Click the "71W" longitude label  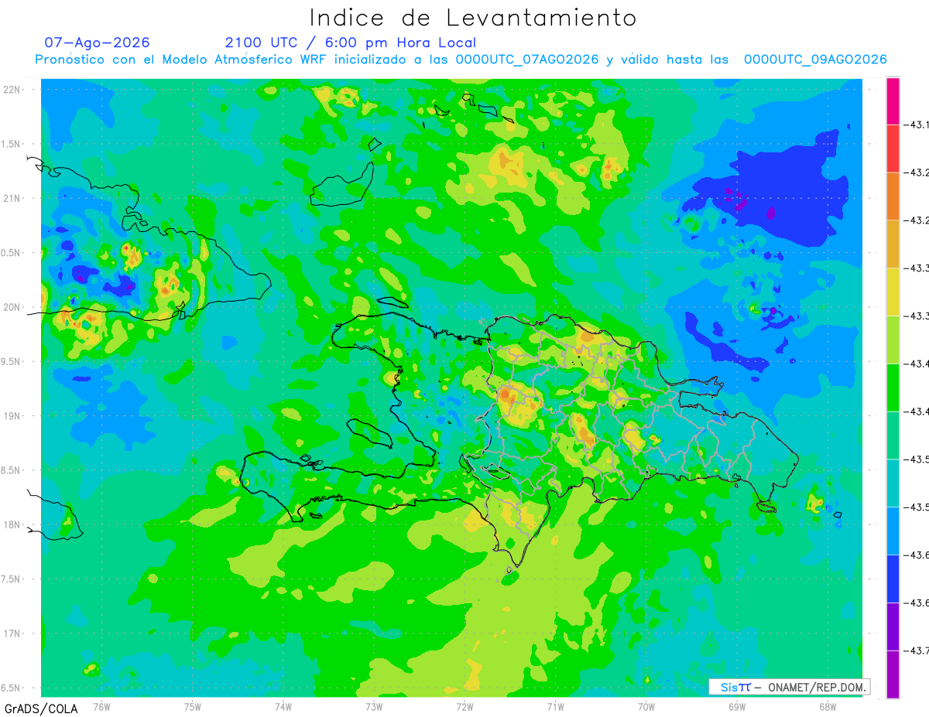pyautogui.click(x=555, y=707)
